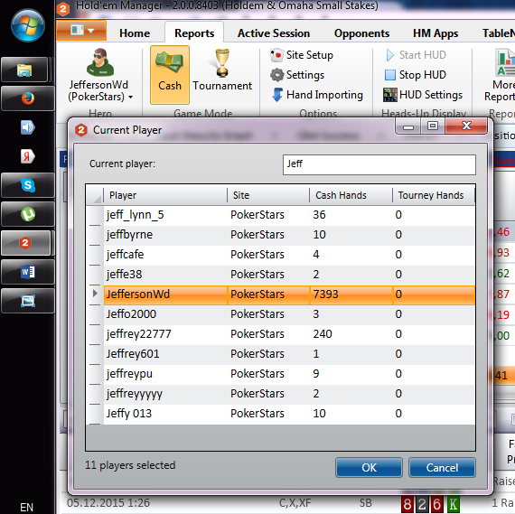Click the JeffersonWd row selector arrow
The height and width of the screenshot is (514, 515).
[95, 294]
